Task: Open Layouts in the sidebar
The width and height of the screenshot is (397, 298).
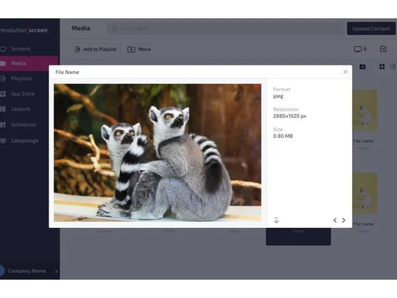Action: click(x=21, y=109)
